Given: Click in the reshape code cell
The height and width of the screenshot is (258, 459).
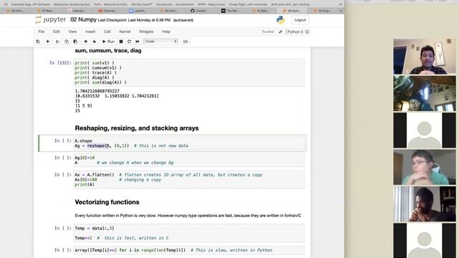Looking at the screenshot, I should [189, 143].
